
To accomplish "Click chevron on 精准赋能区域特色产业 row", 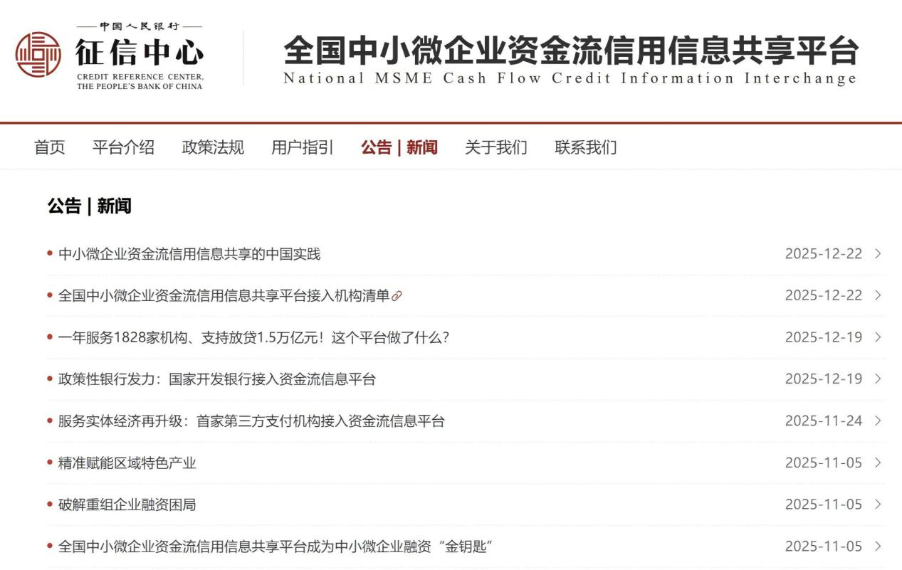I will [878, 463].
